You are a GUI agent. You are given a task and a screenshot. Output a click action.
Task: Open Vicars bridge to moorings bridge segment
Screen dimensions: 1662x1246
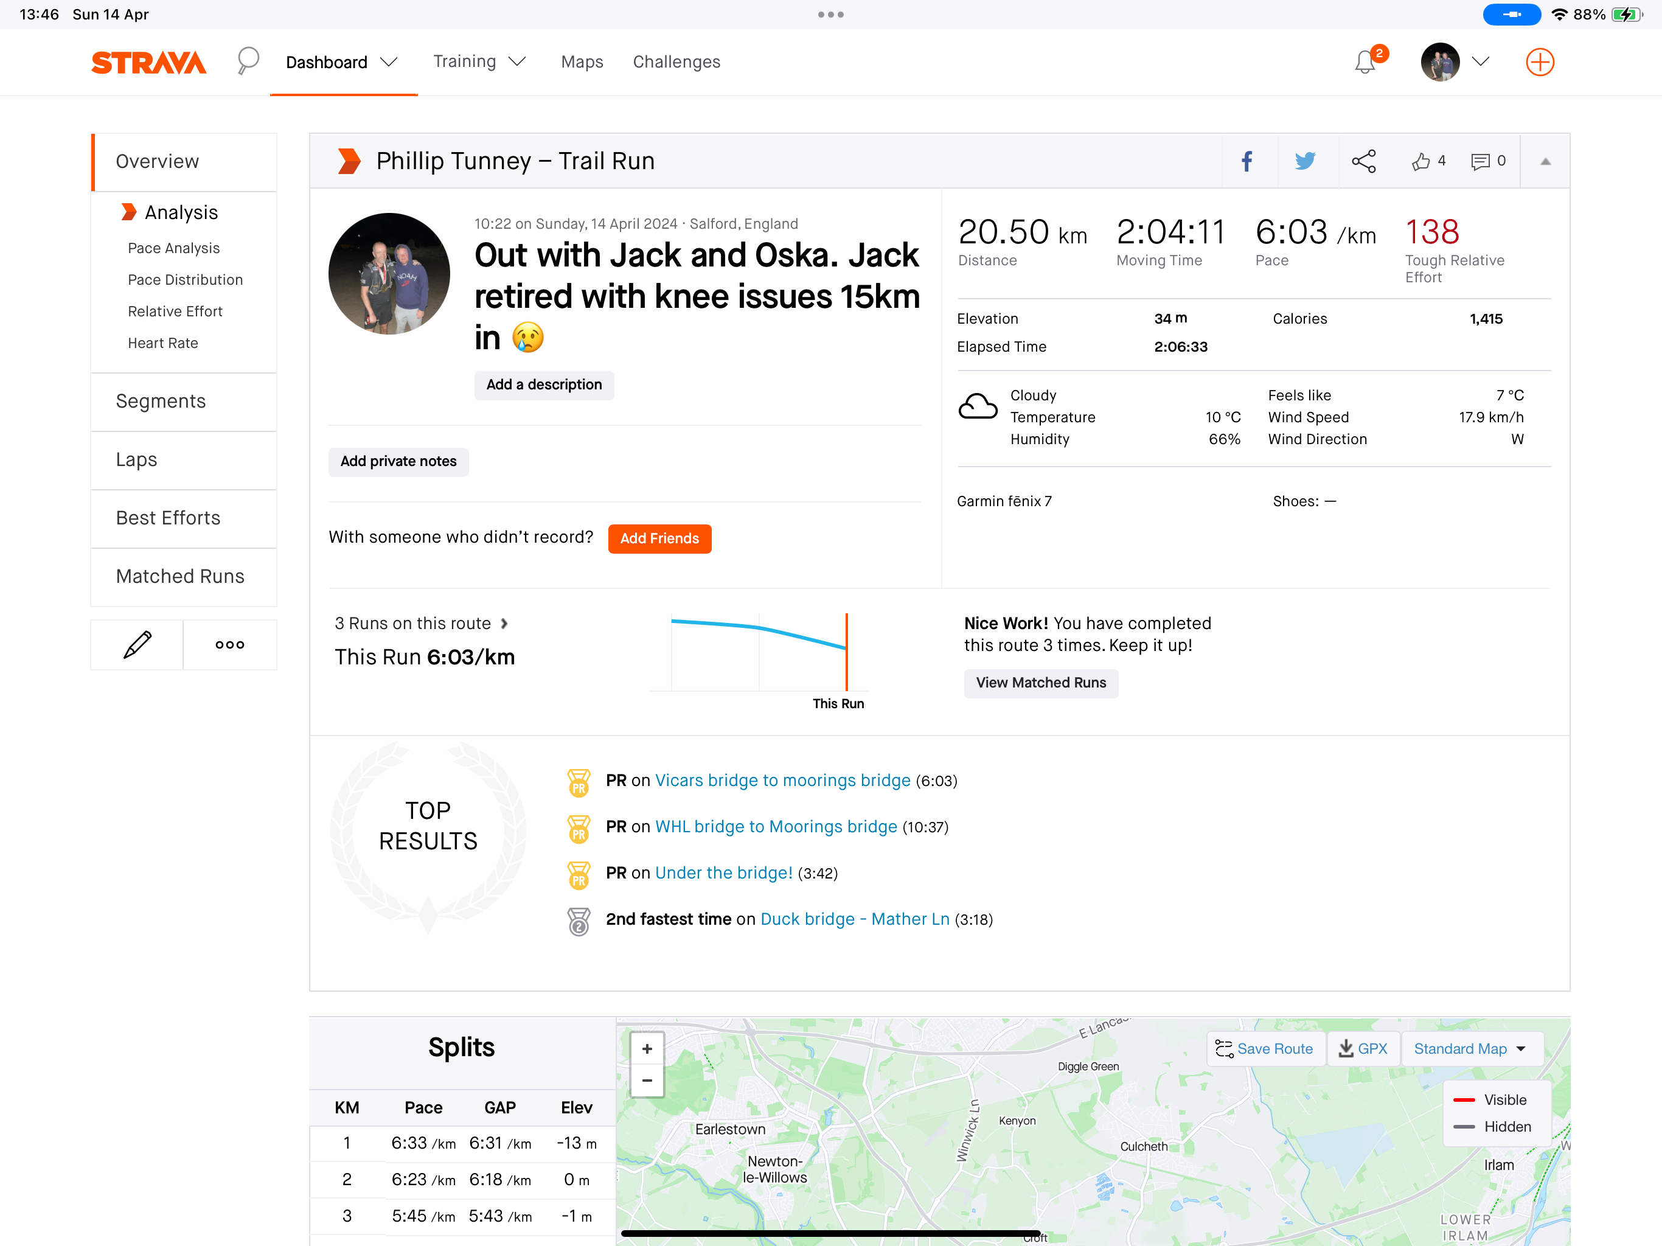(x=782, y=781)
